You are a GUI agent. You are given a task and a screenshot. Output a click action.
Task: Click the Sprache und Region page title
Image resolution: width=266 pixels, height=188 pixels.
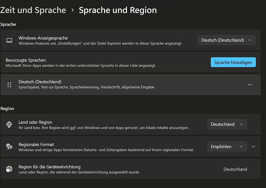pyautogui.click(x=118, y=10)
